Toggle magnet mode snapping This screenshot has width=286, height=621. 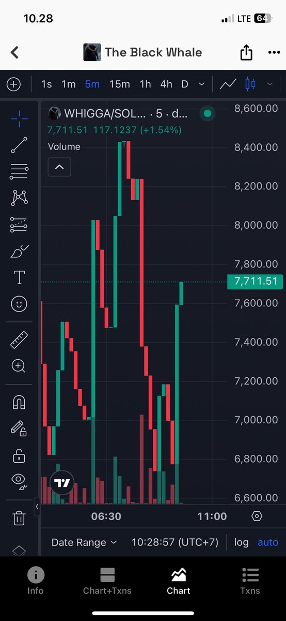point(19,402)
